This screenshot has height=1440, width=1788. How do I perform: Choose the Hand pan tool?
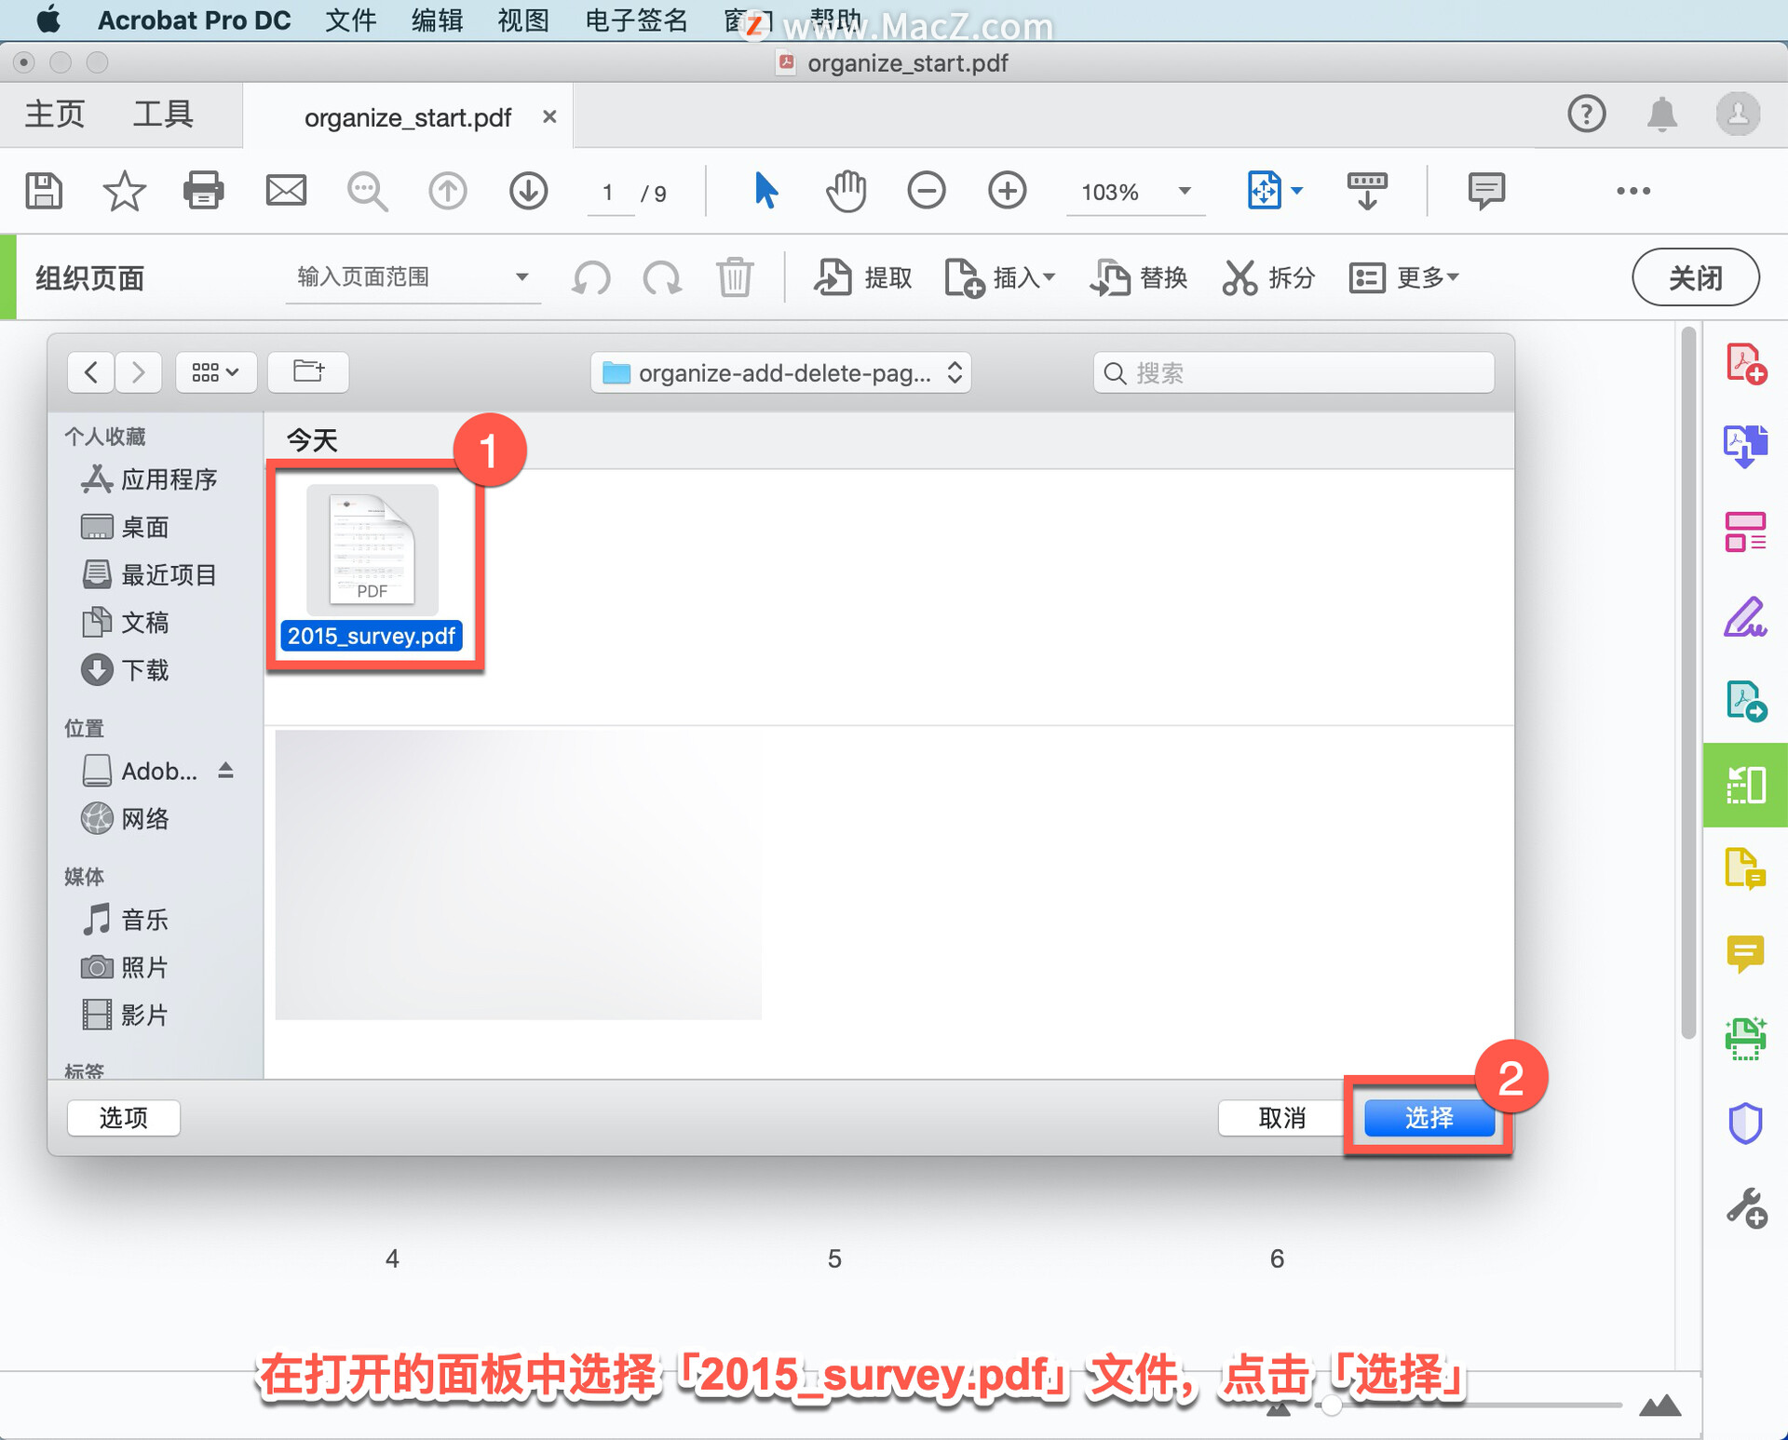846,191
